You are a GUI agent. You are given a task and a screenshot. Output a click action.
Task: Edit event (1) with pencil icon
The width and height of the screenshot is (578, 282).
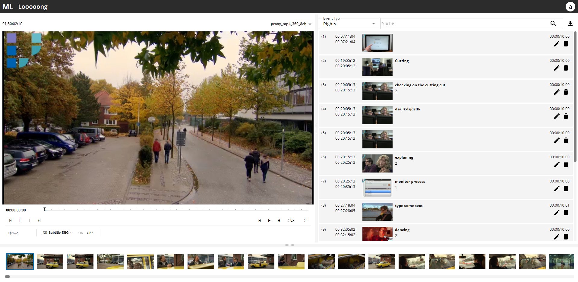(x=557, y=44)
